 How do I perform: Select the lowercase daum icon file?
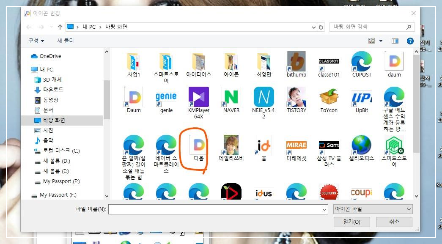coord(394,65)
